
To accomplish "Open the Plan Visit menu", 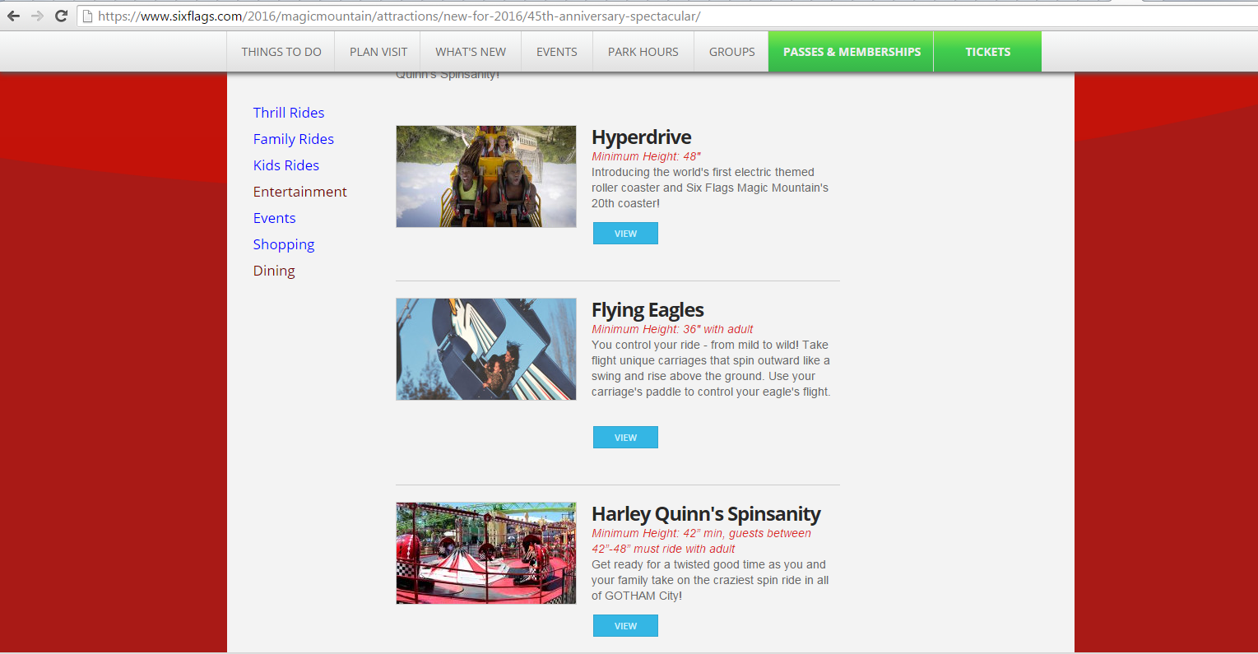I will click(378, 52).
